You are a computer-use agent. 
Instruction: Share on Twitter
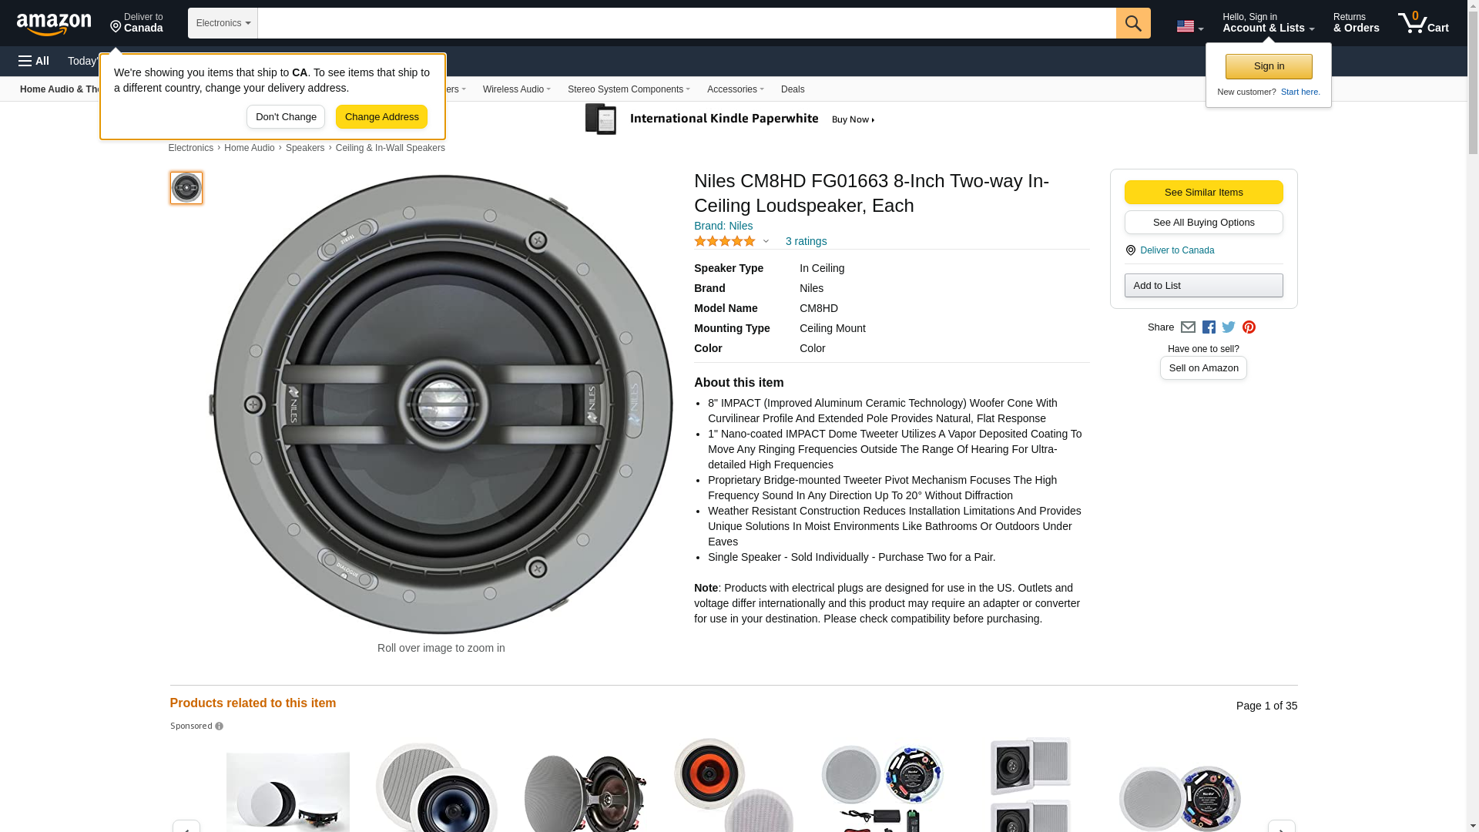[x=1229, y=327]
